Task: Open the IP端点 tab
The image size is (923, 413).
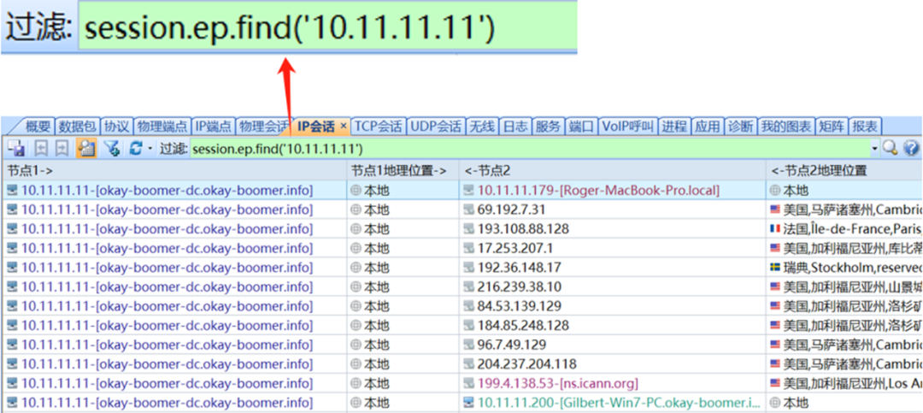Action: [213, 126]
